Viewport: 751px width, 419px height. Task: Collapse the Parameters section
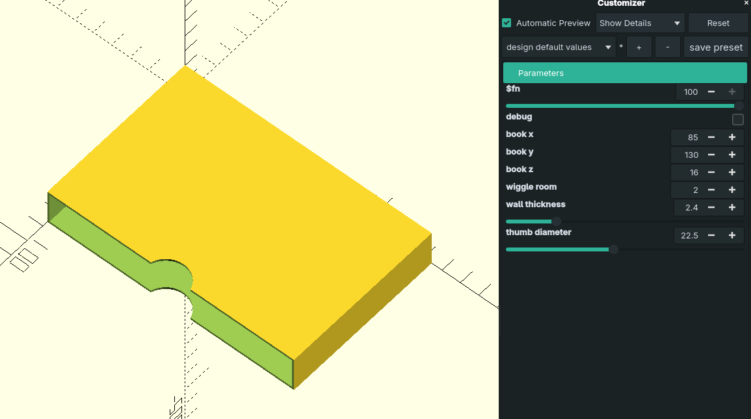pos(625,73)
